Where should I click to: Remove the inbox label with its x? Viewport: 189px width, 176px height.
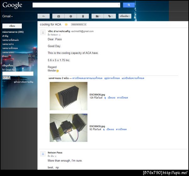tap(85, 25)
